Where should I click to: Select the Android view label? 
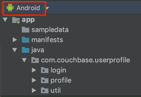click(x=28, y=8)
